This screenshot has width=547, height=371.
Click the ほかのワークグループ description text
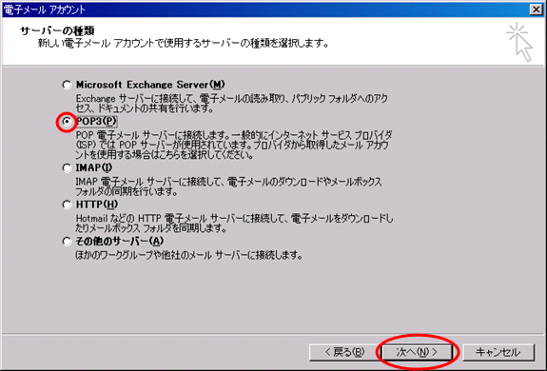coord(188,255)
